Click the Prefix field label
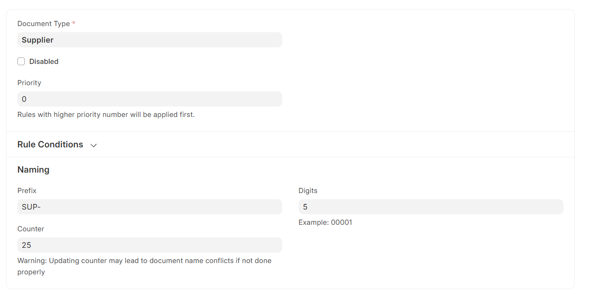Viewport: 590px width, 300px height. point(27,190)
